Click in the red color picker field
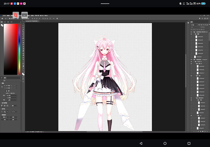This screenshot has height=147, width=210. coord(11,49)
